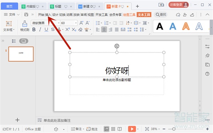Increase font size with A+ icon
This screenshot has height=133, width=213.
tap(81, 23)
